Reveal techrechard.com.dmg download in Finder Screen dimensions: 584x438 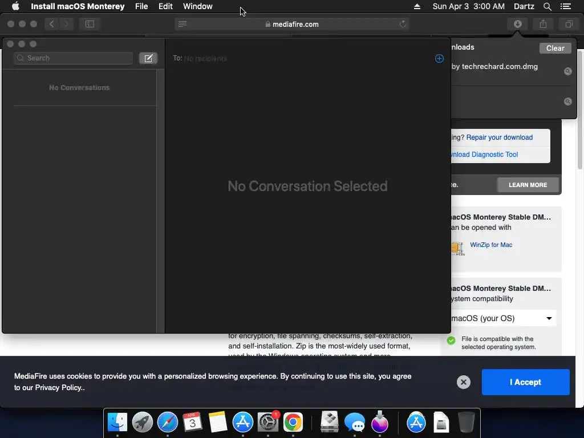(567, 71)
